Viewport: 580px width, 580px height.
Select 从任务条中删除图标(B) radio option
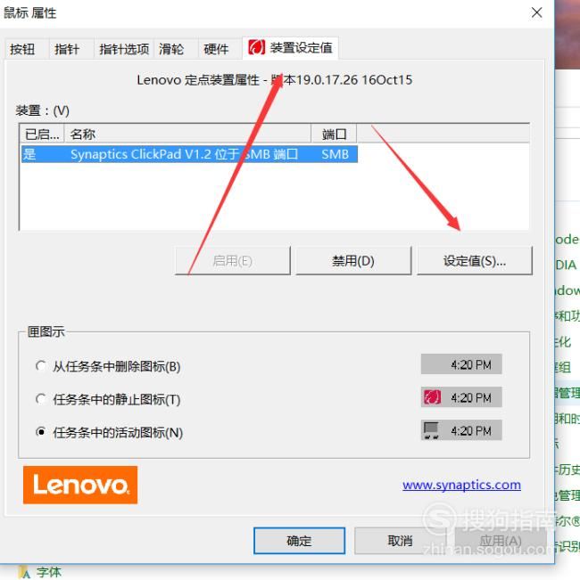[x=41, y=366]
